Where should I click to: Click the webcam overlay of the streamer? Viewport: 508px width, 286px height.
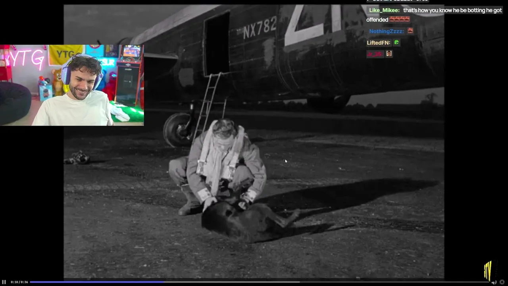click(72, 85)
